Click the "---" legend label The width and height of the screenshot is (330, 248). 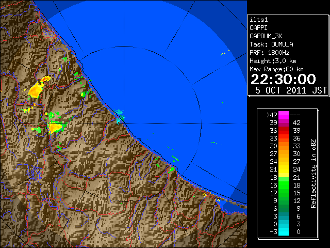295,115
